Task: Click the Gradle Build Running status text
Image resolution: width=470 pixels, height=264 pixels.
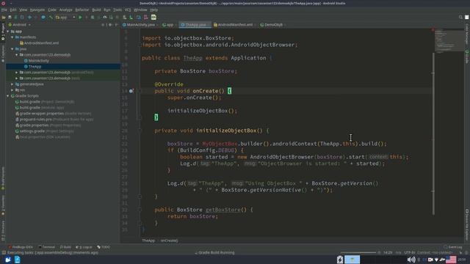Action: tap(217, 252)
